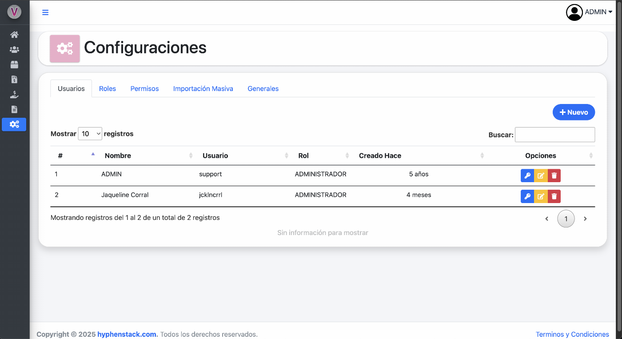Image resolution: width=622 pixels, height=339 pixels.
Task: Select the clients icon in the sidebar
Action: point(14,49)
